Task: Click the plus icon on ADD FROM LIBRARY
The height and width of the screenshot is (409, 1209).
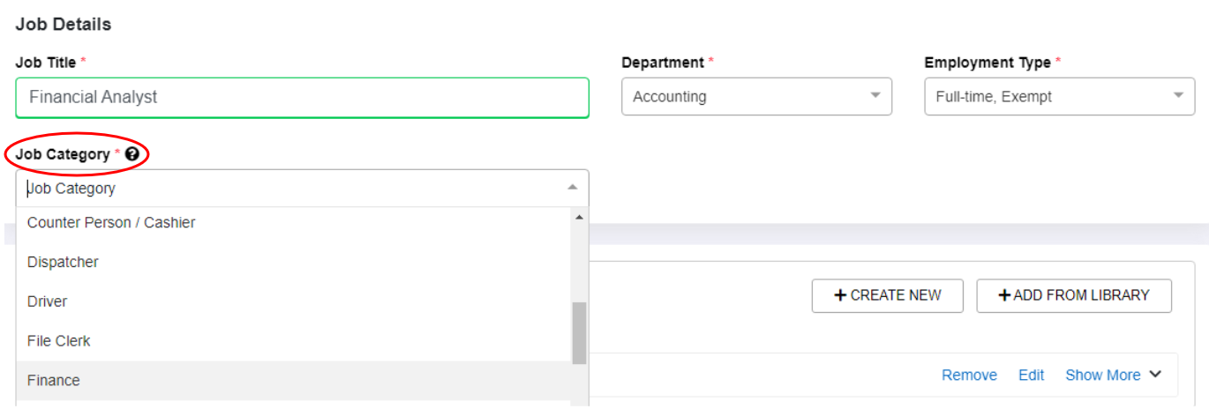Action: coord(1004,295)
